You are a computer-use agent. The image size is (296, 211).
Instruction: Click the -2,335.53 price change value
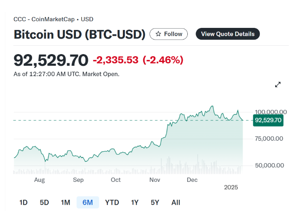coord(115,60)
